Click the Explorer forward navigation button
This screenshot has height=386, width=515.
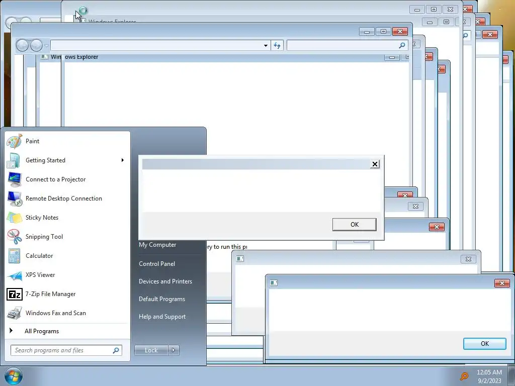pyautogui.click(x=36, y=45)
